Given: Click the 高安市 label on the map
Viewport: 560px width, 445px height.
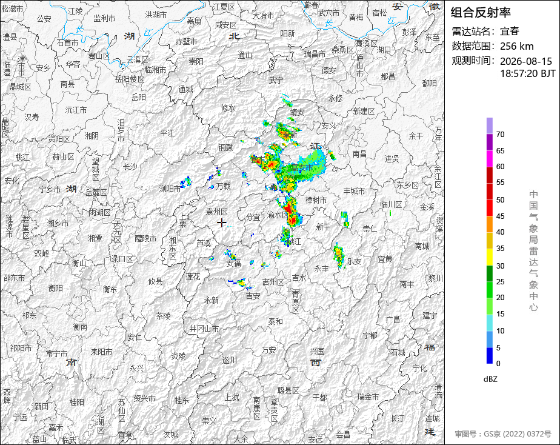Looking at the screenshot, I should tap(302, 167).
